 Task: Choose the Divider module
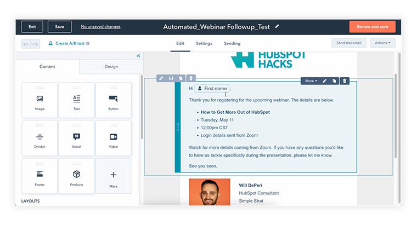coord(40,138)
